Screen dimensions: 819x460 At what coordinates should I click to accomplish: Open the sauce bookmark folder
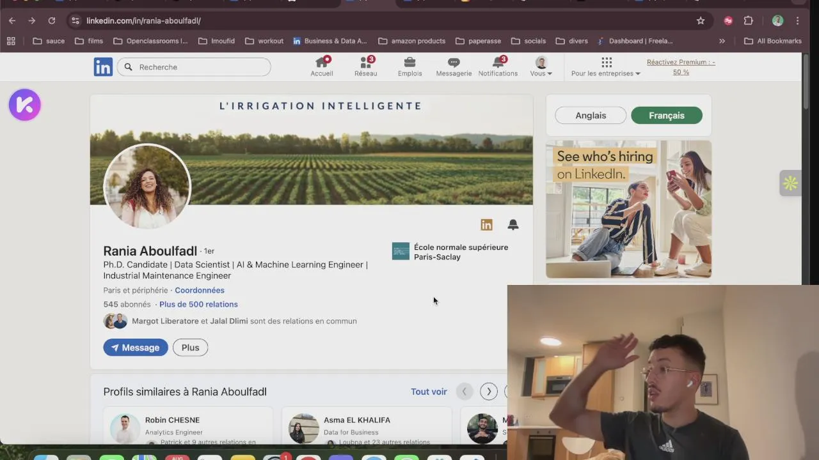tap(49, 41)
